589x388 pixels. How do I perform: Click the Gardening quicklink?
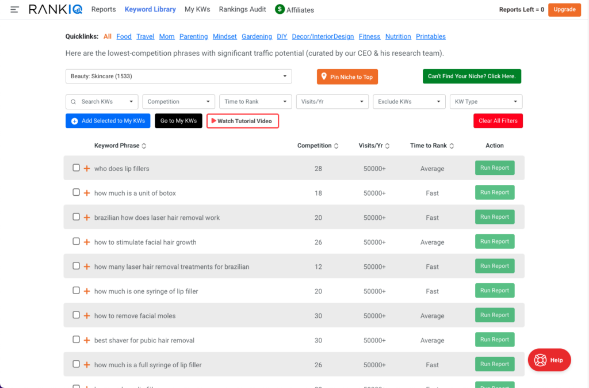tap(257, 36)
